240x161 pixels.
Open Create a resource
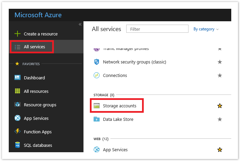pyautogui.click(x=41, y=34)
